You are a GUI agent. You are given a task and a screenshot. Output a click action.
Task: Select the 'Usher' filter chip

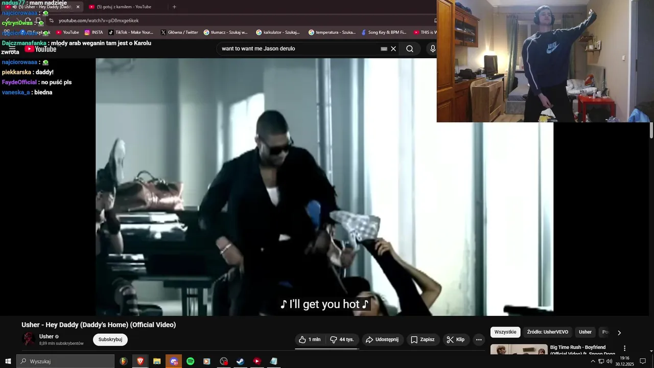pyautogui.click(x=585, y=332)
